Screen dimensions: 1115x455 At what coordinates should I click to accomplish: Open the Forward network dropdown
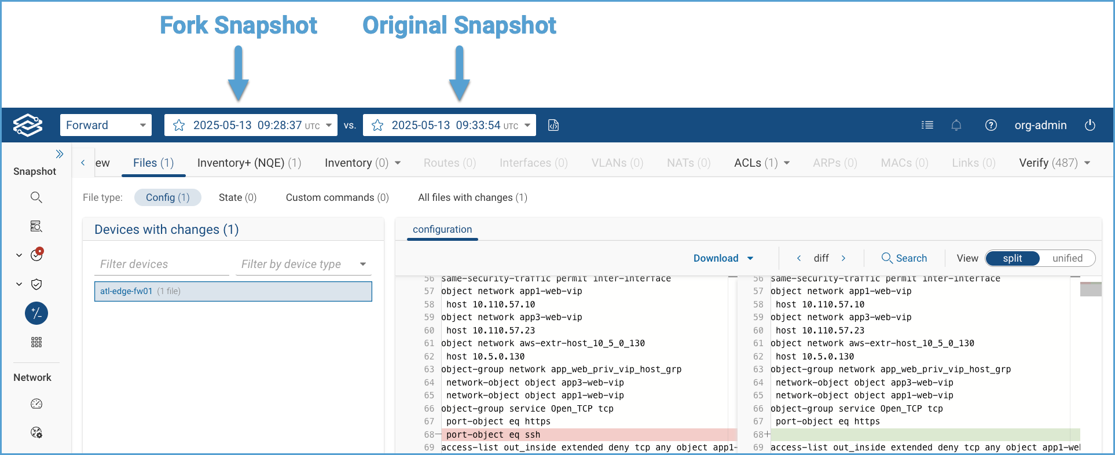click(106, 125)
